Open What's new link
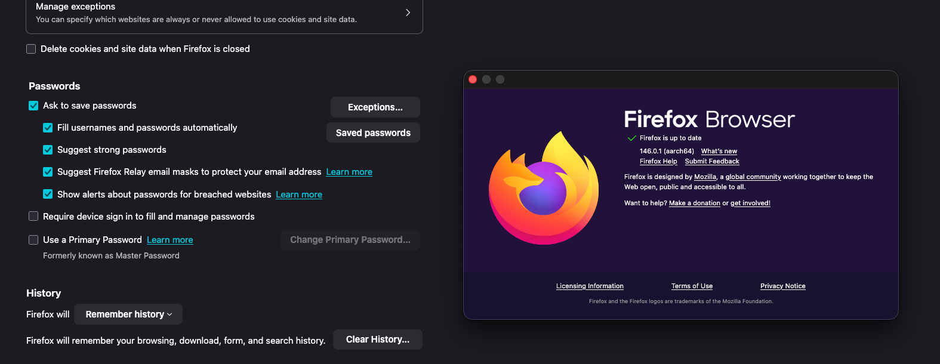940x364 pixels. 719,152
